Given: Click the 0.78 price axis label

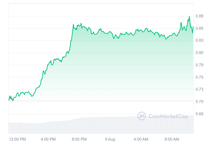Looking at the screenshot, I should [x=199, y=65].
